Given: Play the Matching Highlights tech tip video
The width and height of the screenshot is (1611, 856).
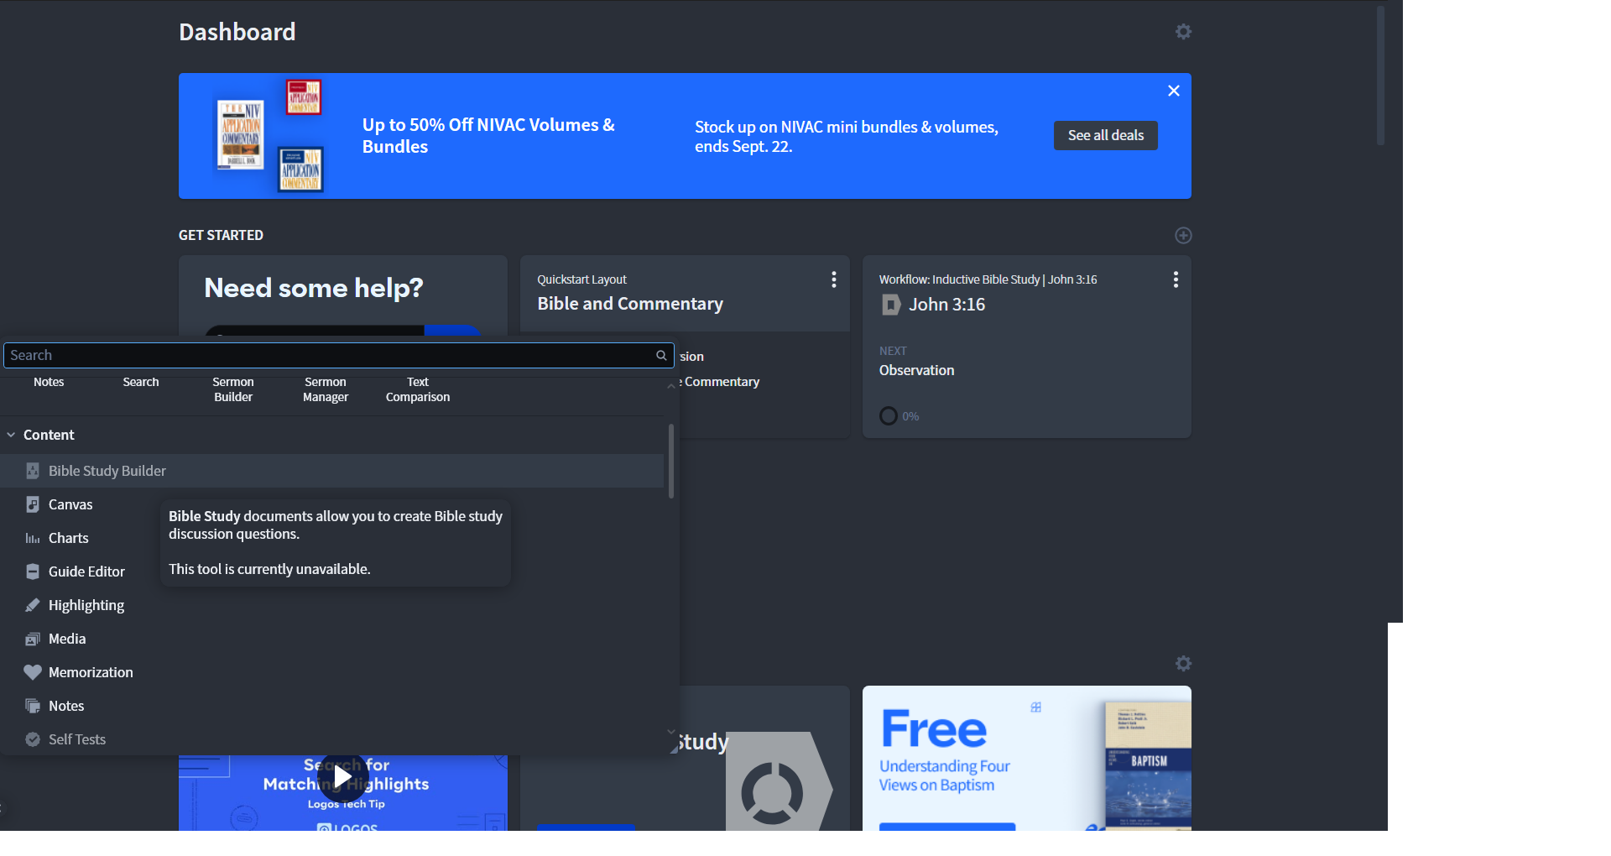Looking at the screenshot, I should pos(342,777).
